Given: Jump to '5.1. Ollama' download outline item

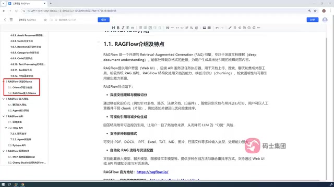Looking at the screenshot, I should tap(20, 87).
